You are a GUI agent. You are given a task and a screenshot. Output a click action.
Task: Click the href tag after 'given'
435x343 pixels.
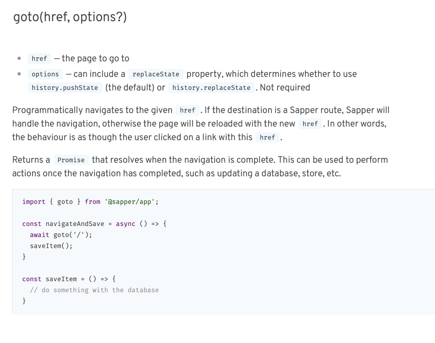point(188,110)
